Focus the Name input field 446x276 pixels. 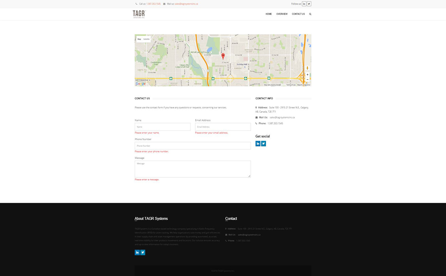(x=162, y=127)
